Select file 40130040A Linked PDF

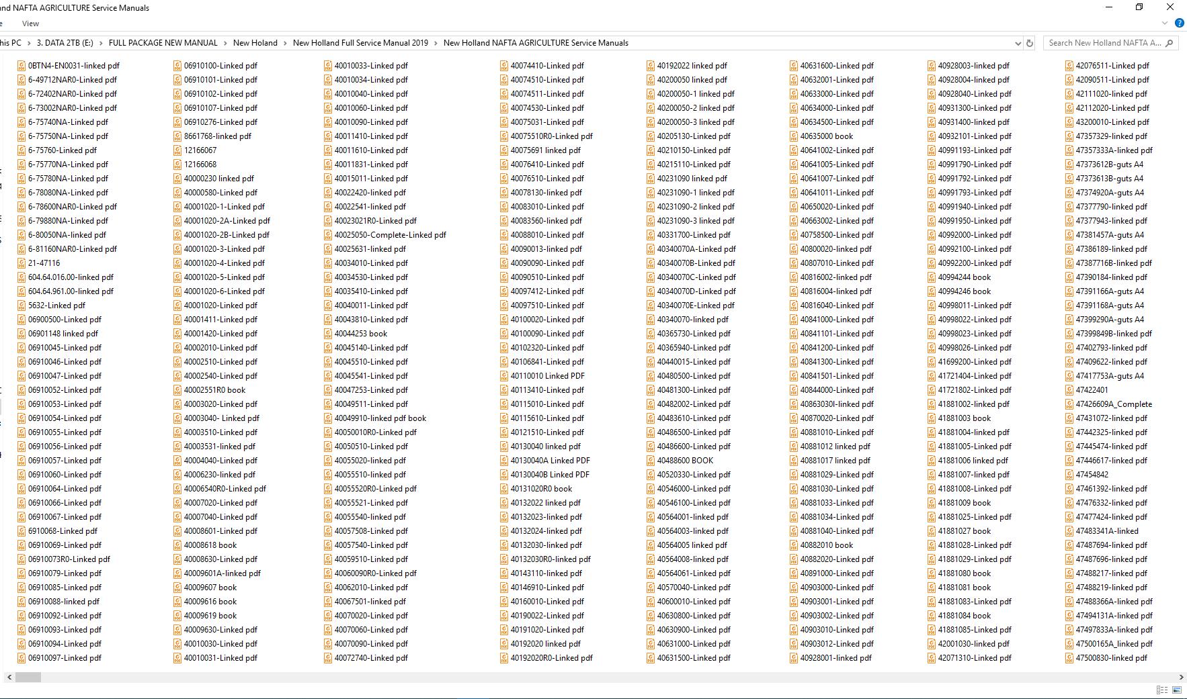pos(545,461)
